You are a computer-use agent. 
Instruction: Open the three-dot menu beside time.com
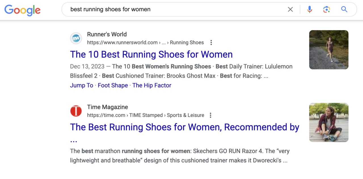[210, 115]
